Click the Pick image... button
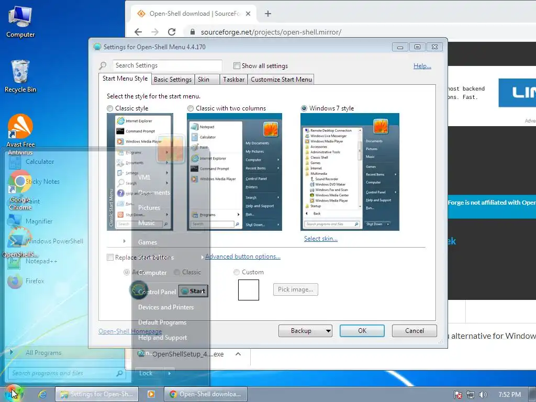The height and width of the screenshot is (402, 536). point(295,289)
